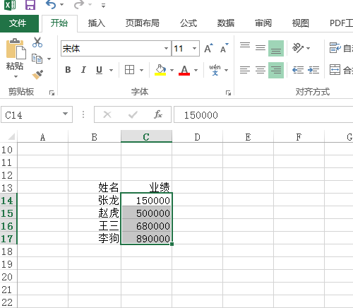Image resolution: width=353 pixels, height=308 pixels.
Task: Apply the yellow fill color
Action: pos(160,70)
